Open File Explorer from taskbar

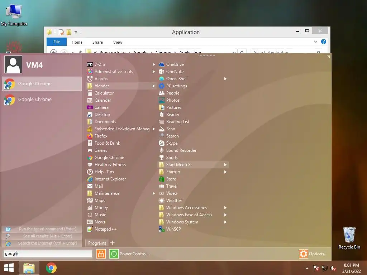[x=29, y=268]
